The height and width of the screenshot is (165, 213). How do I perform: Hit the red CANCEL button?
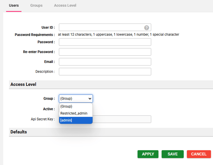(x=199, y=154)
